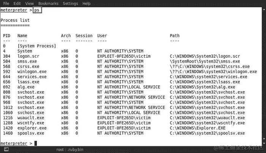Click PID 808 in the process list

[6, 92]
